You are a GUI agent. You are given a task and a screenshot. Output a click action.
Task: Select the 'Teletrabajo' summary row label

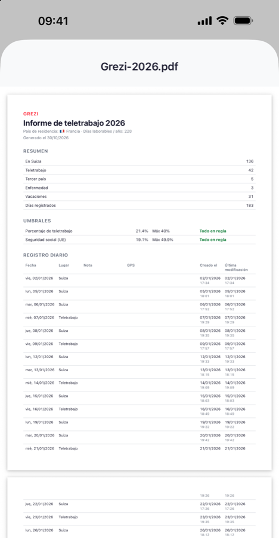click(36, 170)
